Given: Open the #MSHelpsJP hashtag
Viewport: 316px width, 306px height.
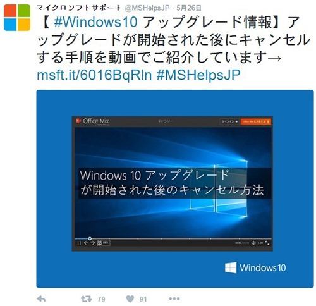Looking at the screenshot, I should [198, 75].
